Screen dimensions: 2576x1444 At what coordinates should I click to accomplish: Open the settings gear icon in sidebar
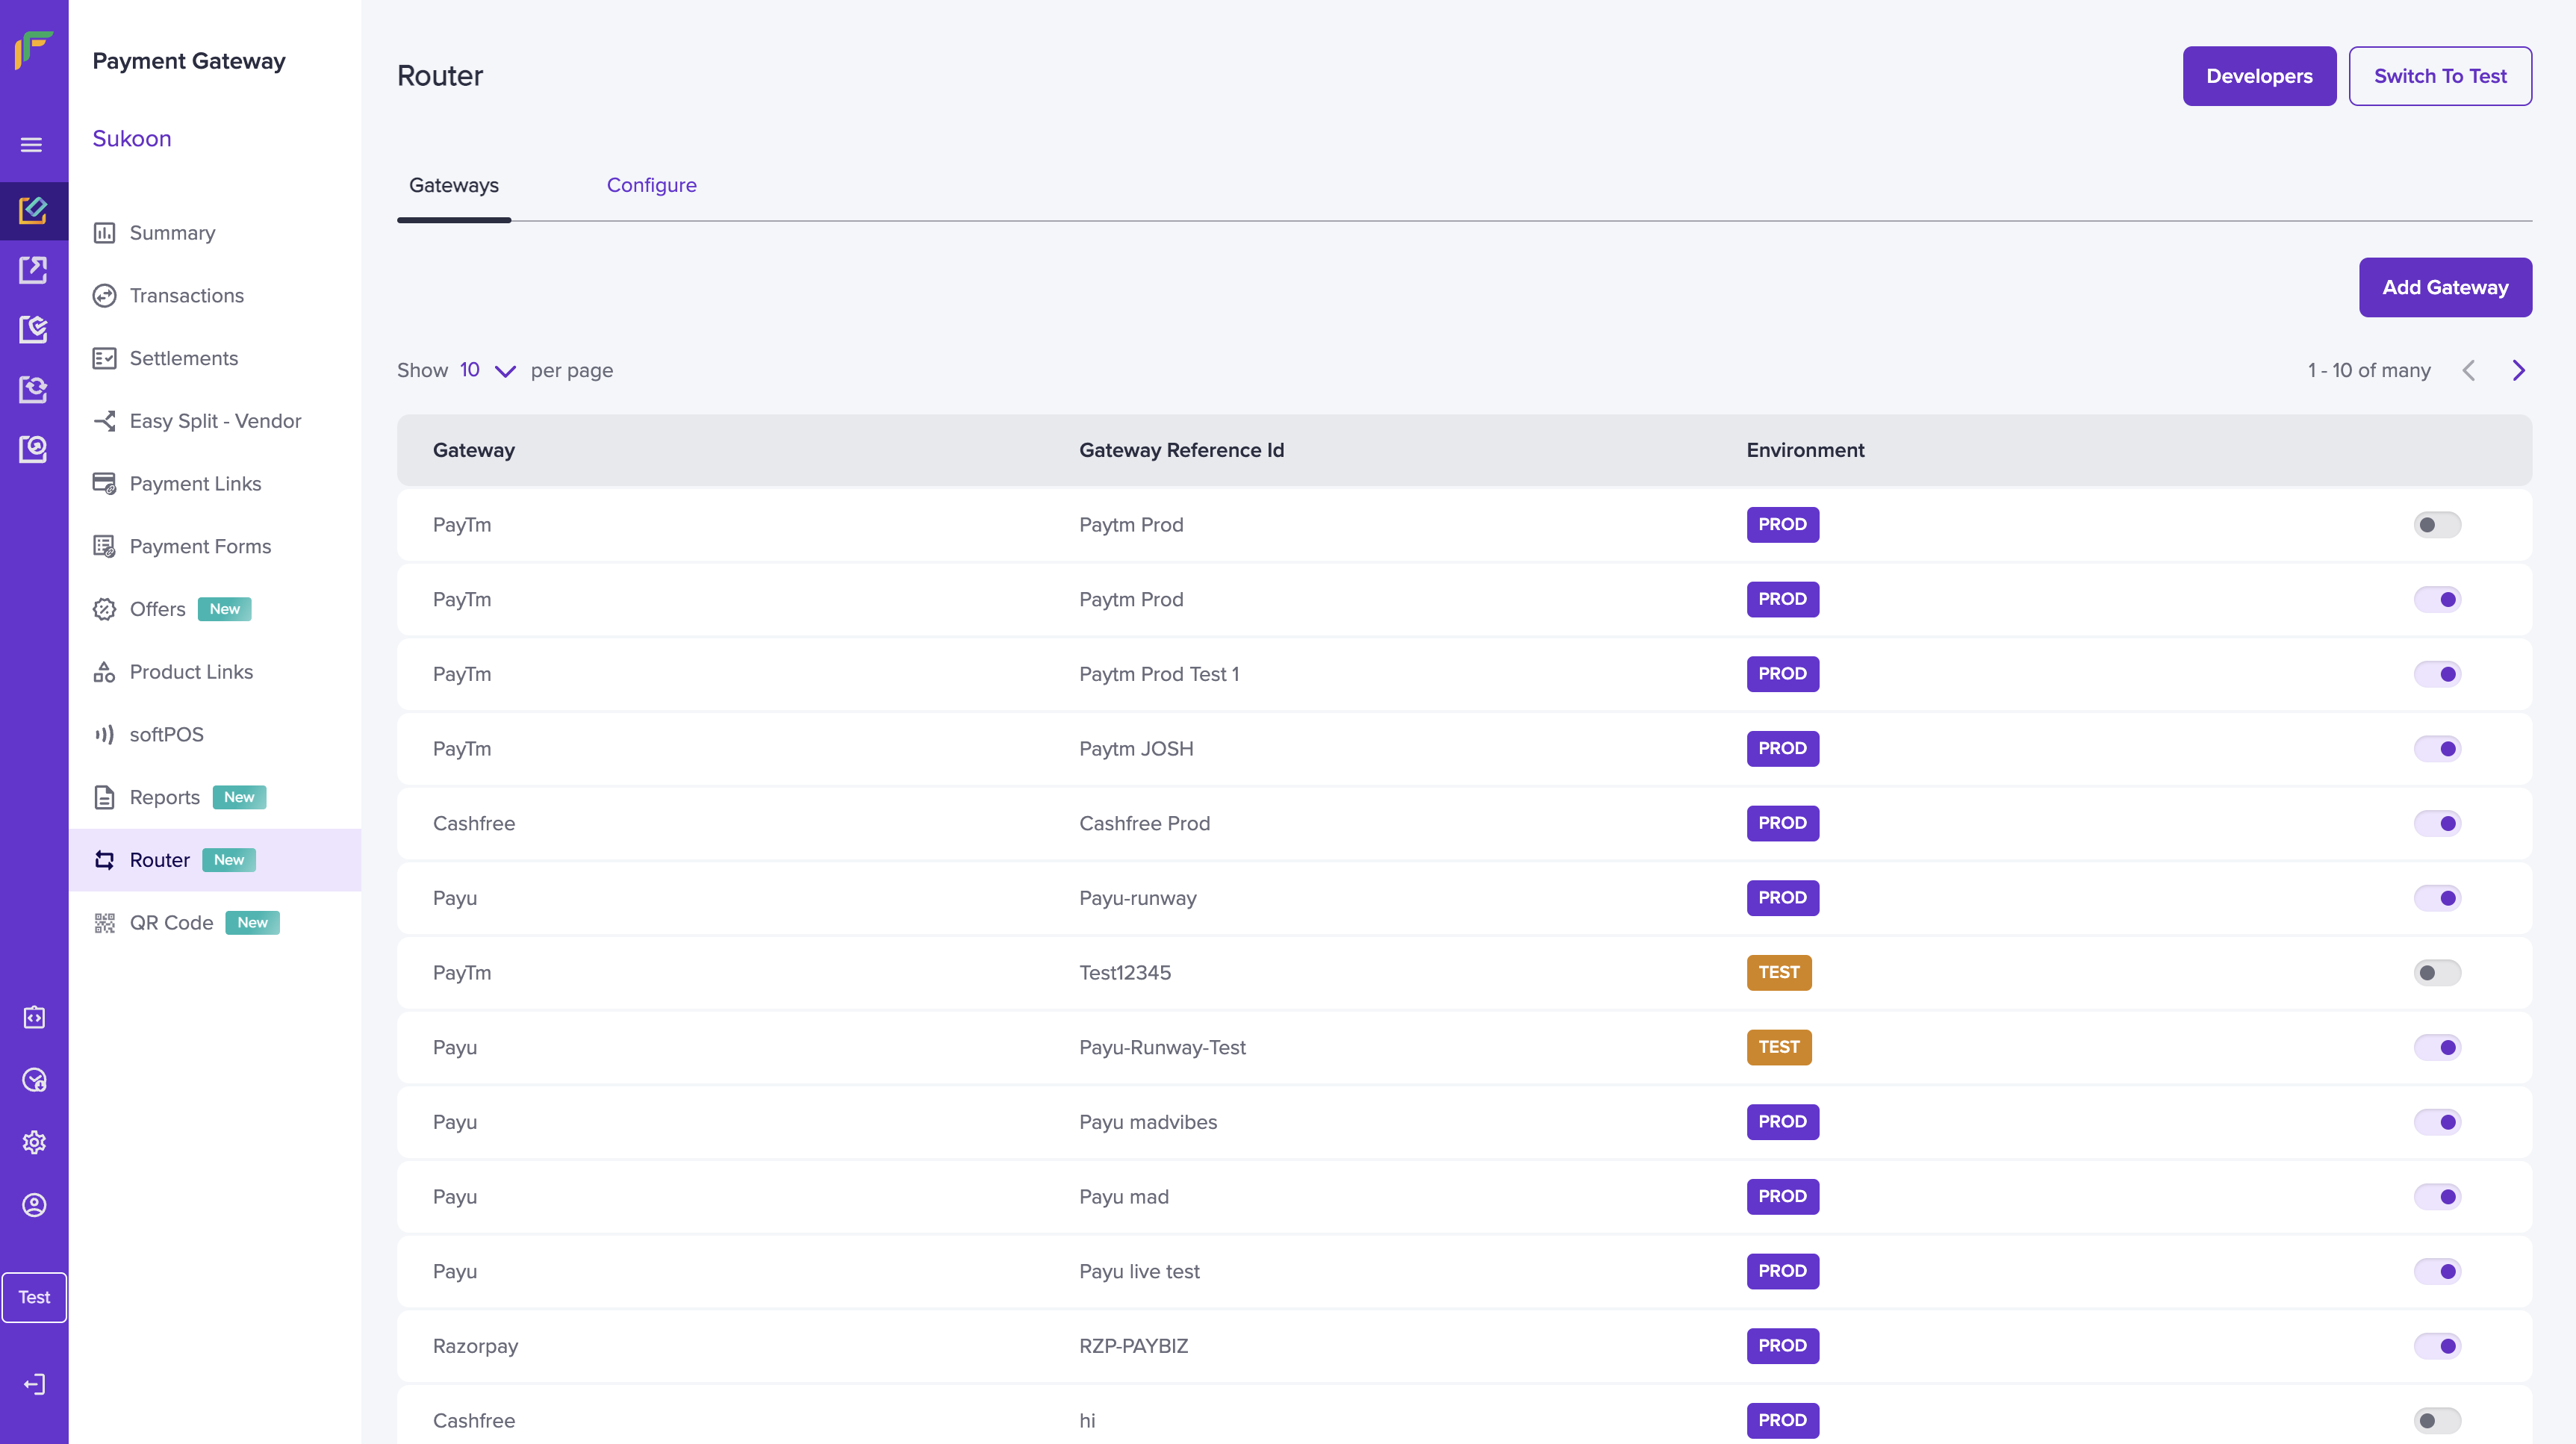pos(34,1142)
